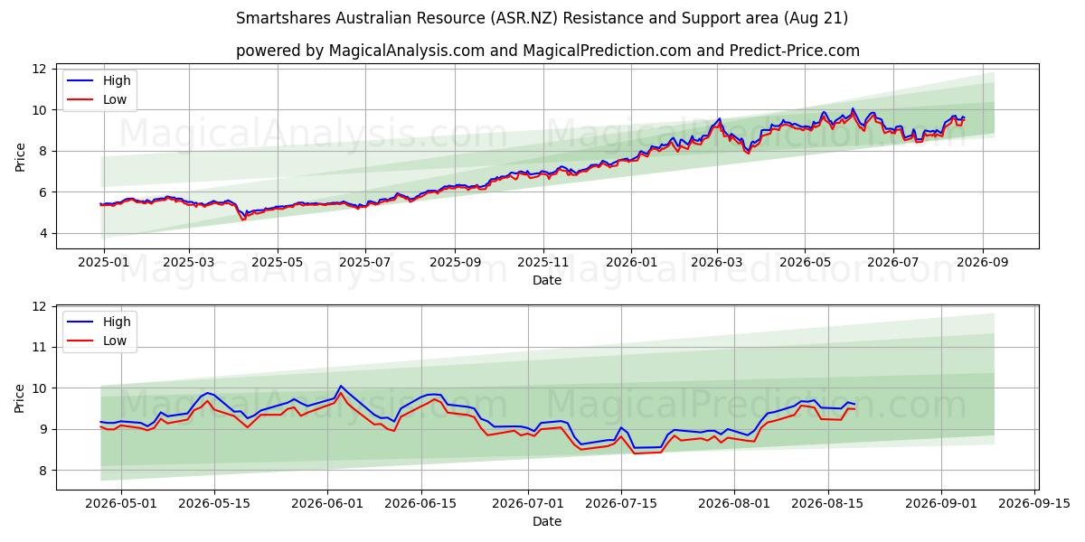Click the 'Date' x-axis label of top chart
Viewport: 1085px width, 542px height.
point(547,280)
